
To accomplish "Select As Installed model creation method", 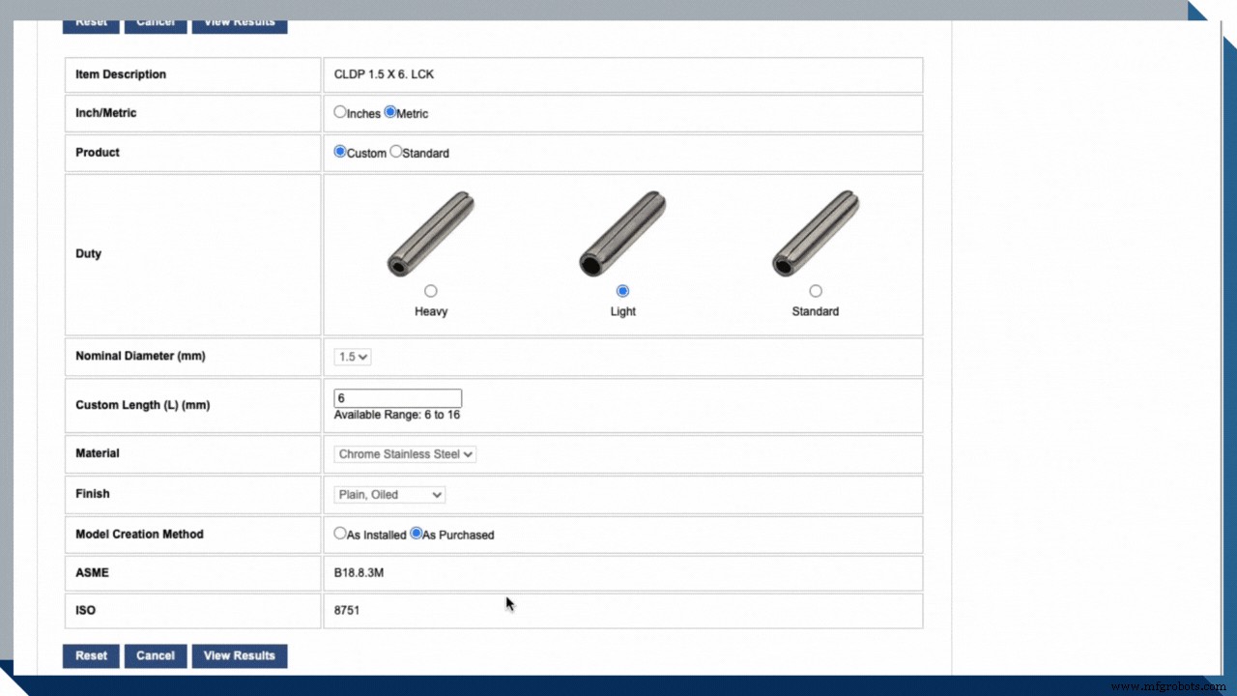I will (x=340, y=533).
